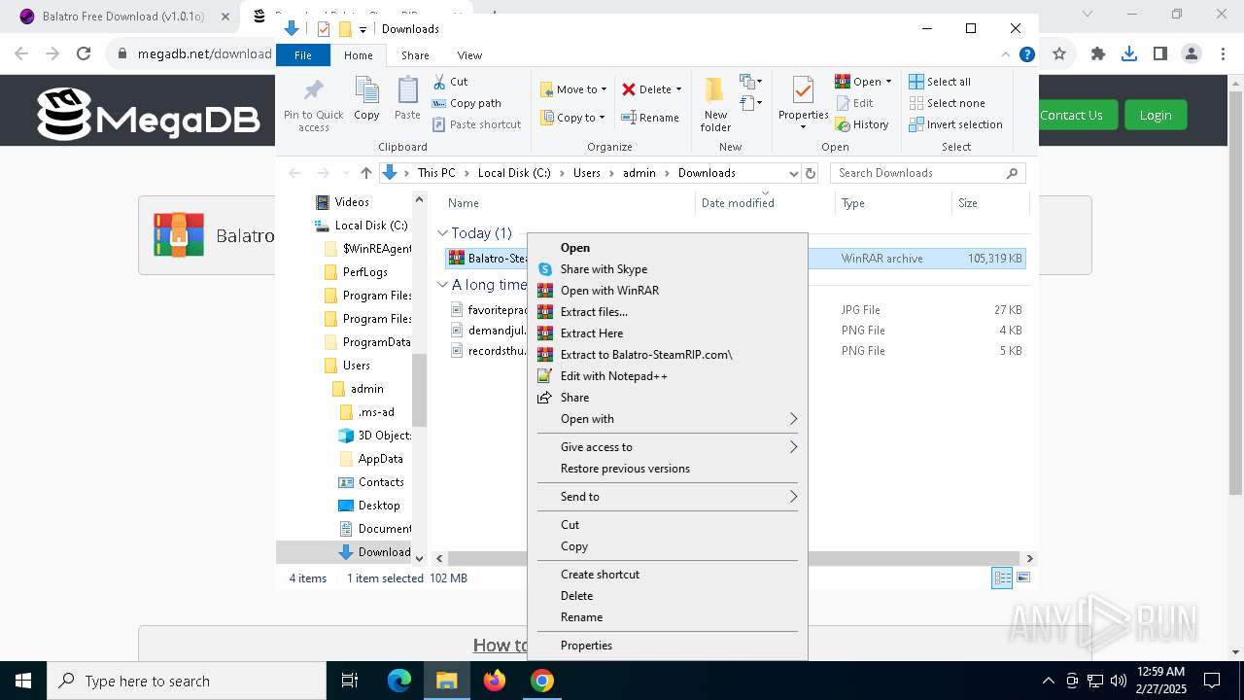Click Chrome downloads icon in browser toolbar

pyautogui.click(x=1129, y=54)
